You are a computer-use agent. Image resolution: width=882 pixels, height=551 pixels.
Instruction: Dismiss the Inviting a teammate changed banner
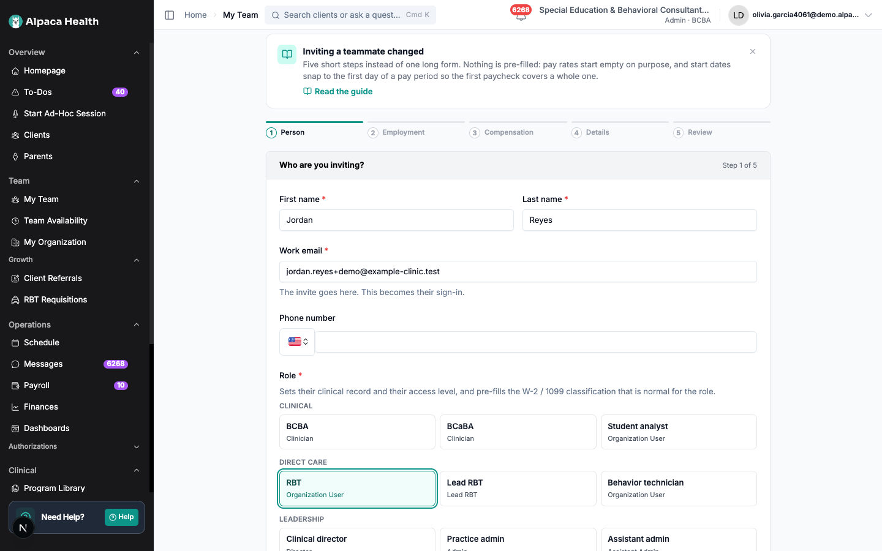coord(753,51)
